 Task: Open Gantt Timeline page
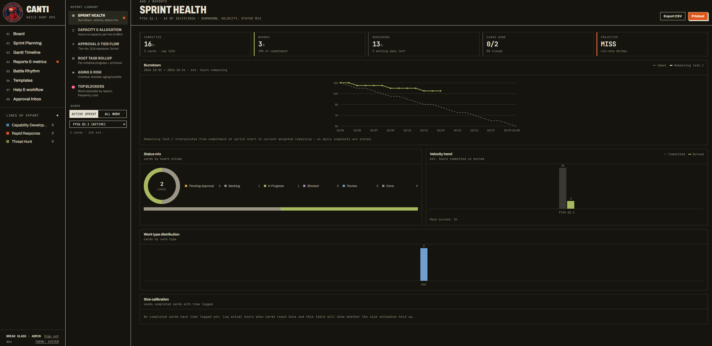click(x=33, y=52)
